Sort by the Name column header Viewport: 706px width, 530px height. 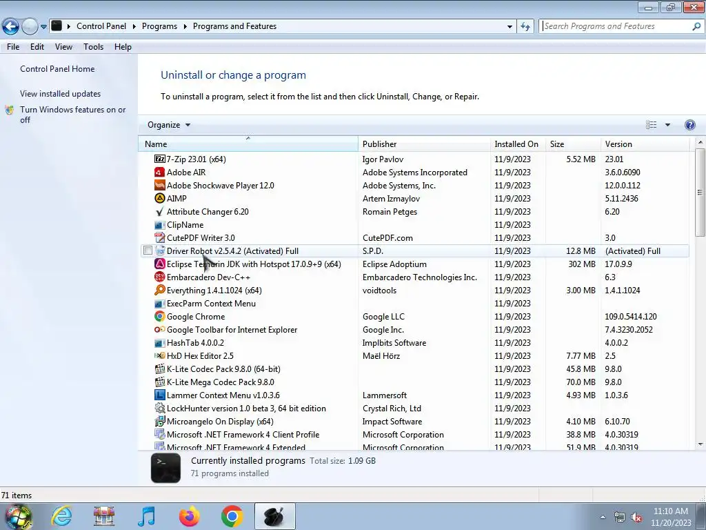(x=248, y=144)
